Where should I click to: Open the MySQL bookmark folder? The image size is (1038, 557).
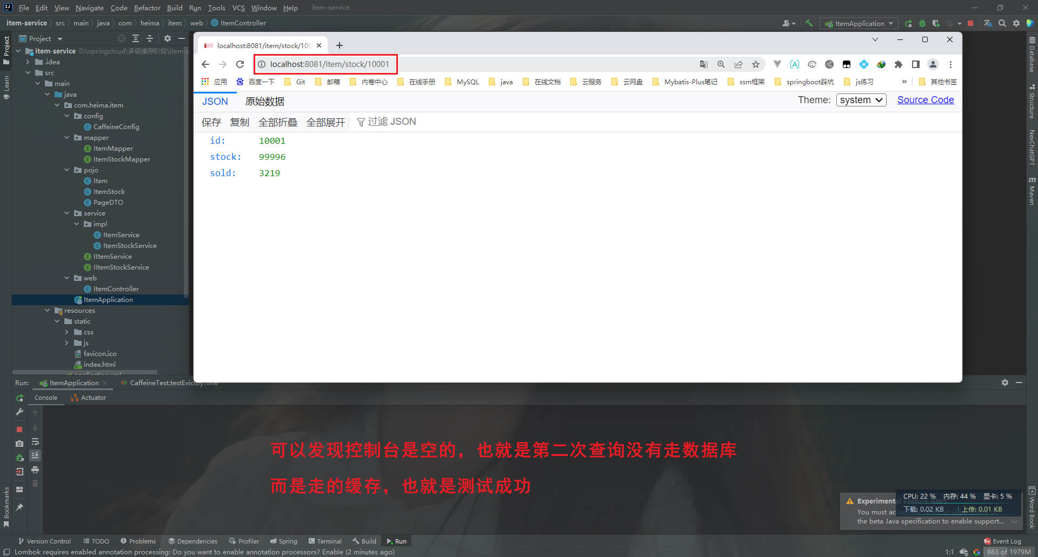[x=462, y=82]
